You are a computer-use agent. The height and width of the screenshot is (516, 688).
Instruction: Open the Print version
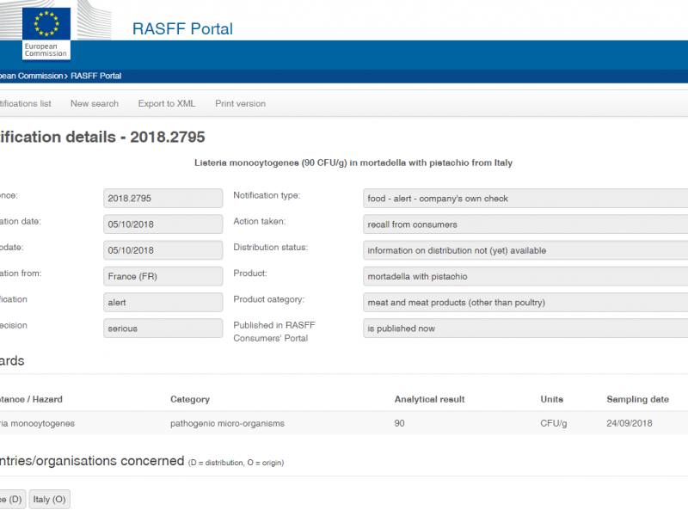click(240, 103)
